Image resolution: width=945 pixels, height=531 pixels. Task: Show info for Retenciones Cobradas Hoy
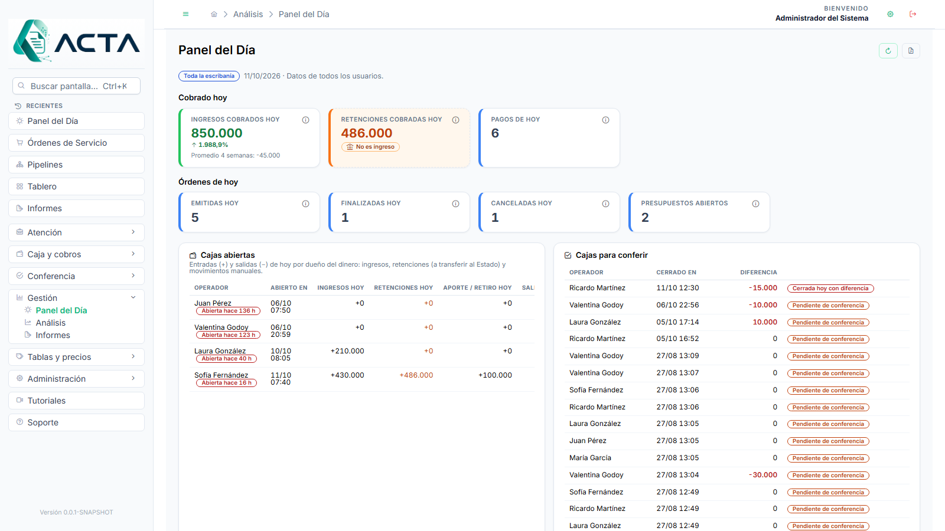pyautogui.click(x=456, y=120)
